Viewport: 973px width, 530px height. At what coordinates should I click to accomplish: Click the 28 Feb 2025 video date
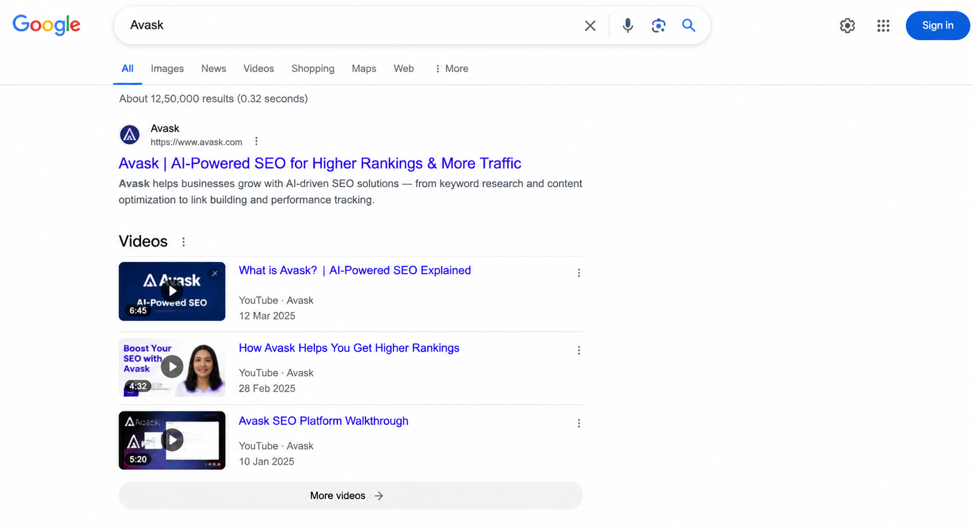267,389
